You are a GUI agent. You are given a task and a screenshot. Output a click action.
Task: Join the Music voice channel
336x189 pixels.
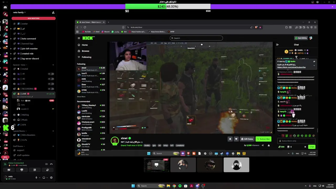coord(25,120)
